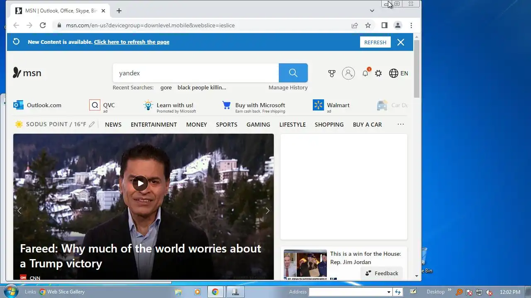Click the Chrome taskbar icon

215,292
